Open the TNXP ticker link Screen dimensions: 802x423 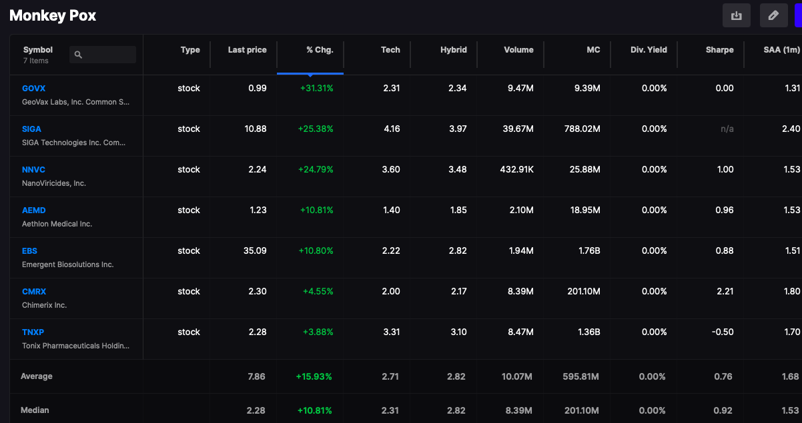coord(33,332)
